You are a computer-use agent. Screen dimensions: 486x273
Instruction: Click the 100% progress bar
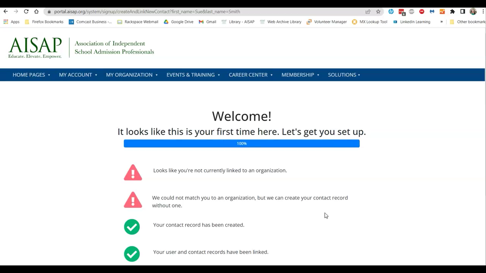coord(241,143)
